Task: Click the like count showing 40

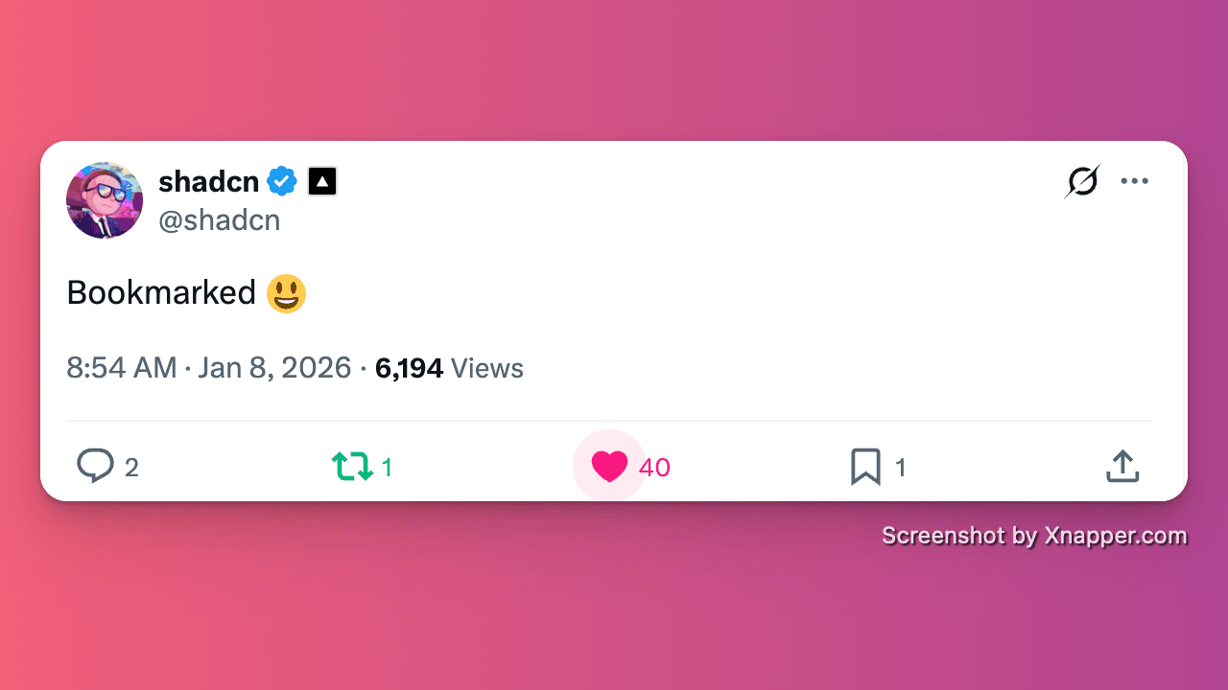Action: pos(654,468)
